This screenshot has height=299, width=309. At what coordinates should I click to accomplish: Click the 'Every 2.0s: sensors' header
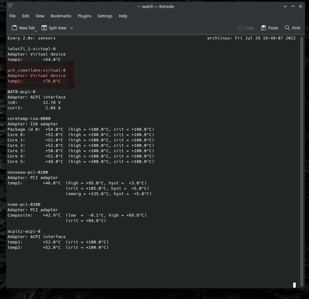(32, 38)
